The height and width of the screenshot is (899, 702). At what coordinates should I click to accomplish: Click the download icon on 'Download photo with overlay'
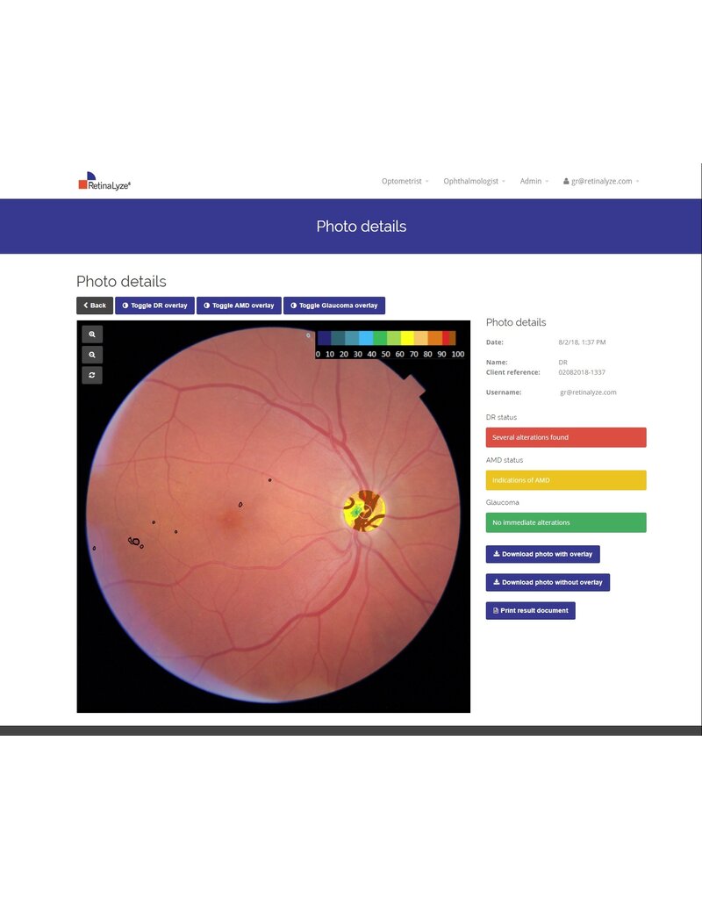click(x=497, y=554)
